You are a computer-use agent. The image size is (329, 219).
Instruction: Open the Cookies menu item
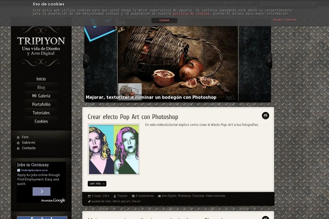(41, 122)
